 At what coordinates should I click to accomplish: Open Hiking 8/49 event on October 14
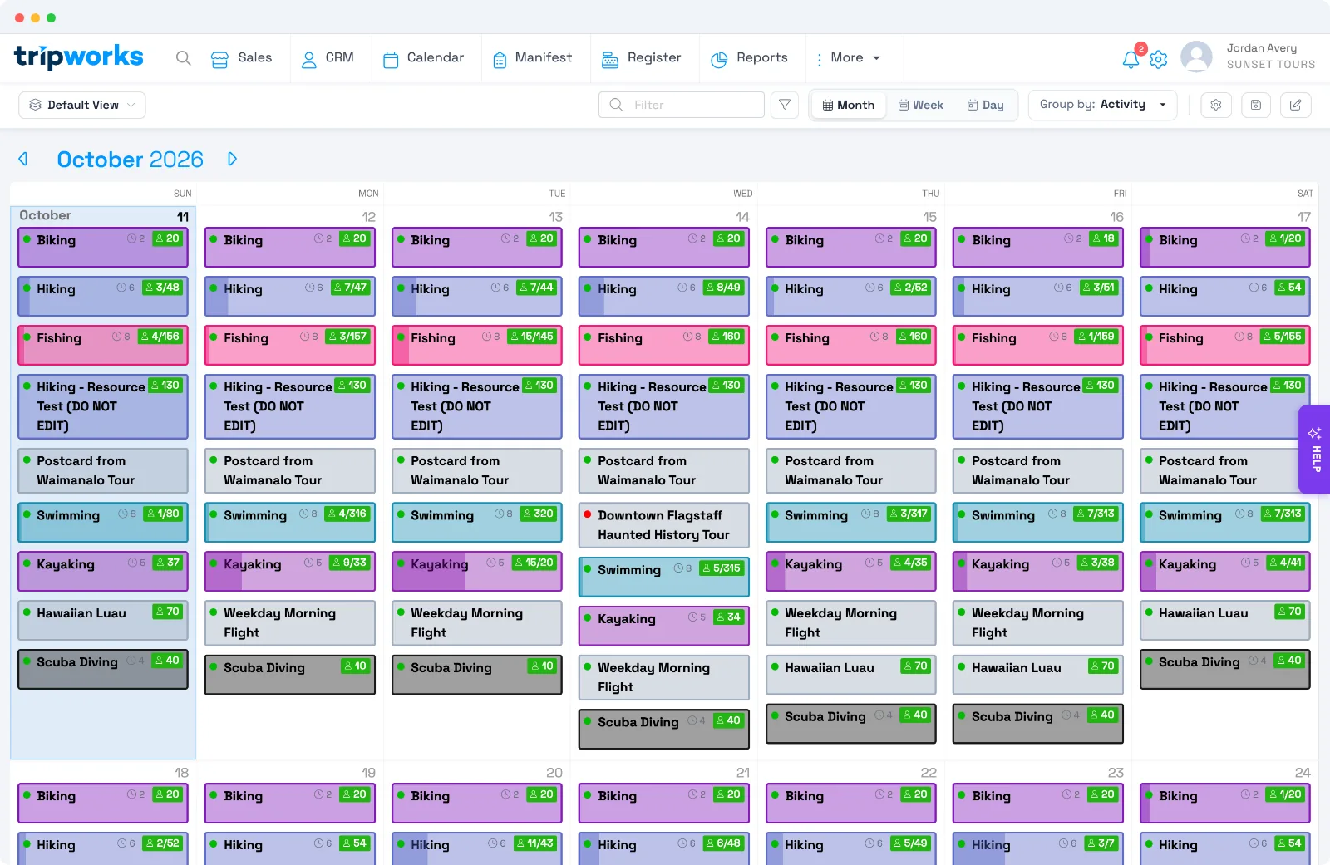pos(664,296)
